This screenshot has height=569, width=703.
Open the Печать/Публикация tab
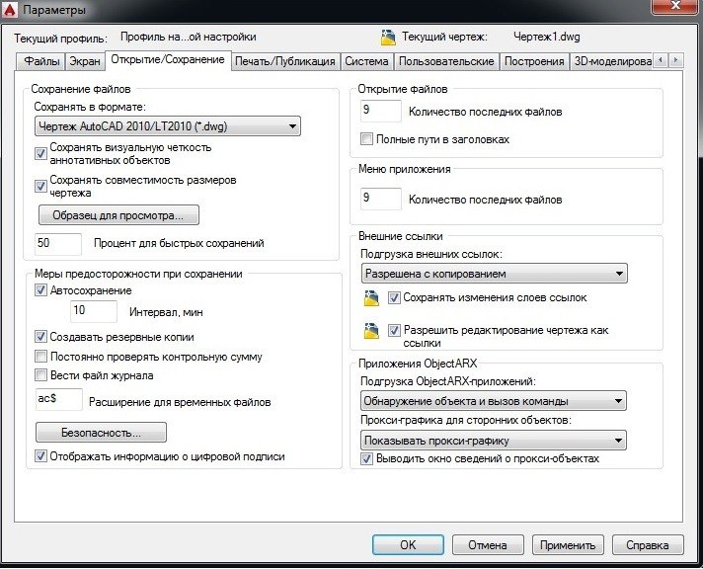click(285, 61)
